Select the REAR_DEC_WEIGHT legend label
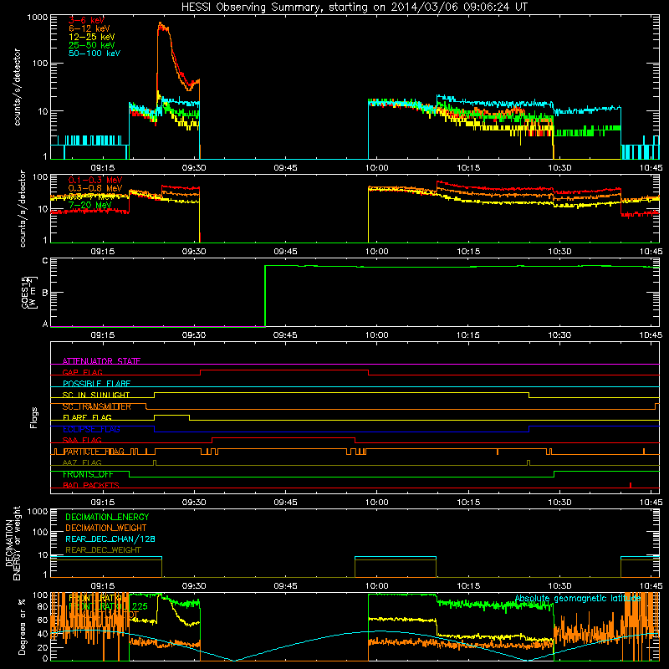The height and width of the screenshot is (669, 669). (103, 550)
